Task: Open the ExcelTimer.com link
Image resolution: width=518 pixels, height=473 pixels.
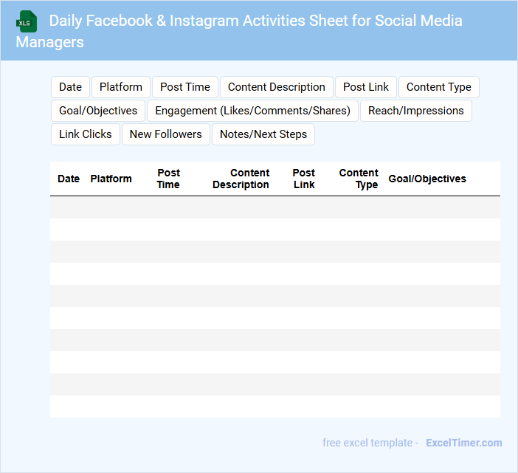Action: 463,443
